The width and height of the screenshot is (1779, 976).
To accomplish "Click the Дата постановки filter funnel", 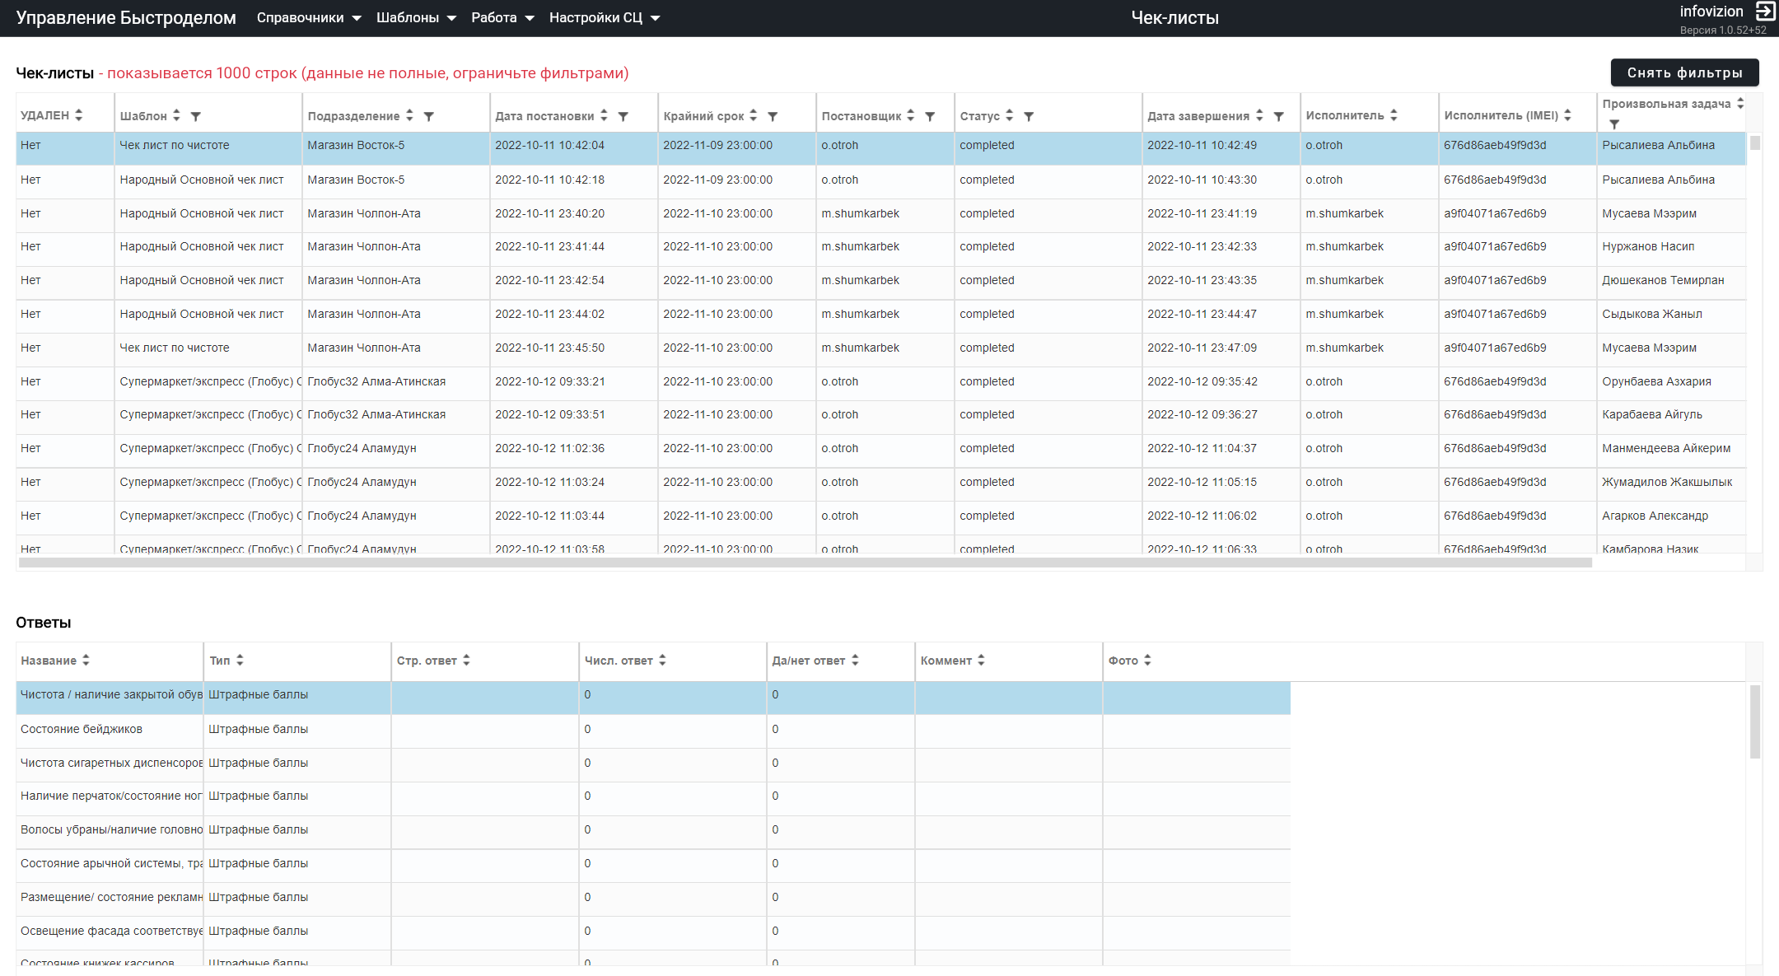I will click(623, 117).
